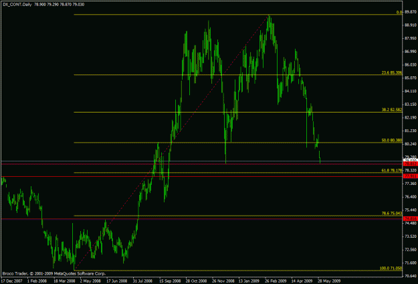The width and height of the screenshot is (418, 284).
Task: Click the 2 May 2008 date label
Action: click(x=90, y=281)
